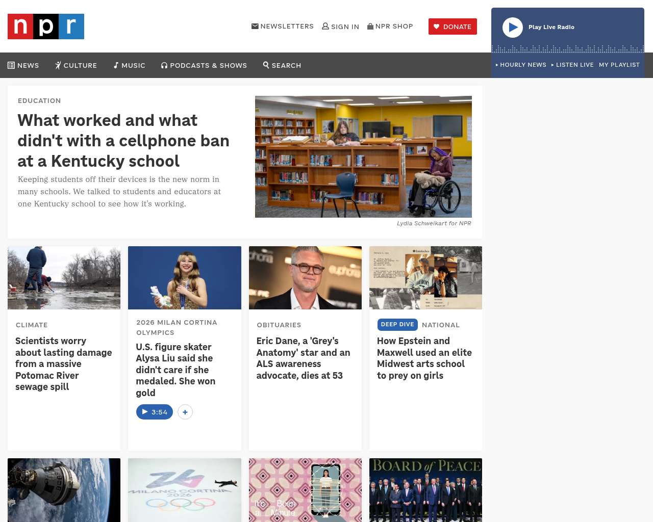Read the Eric Dane obituary headline
The width and height of the screenshot is (653, 522).
[x=304, y=358]
